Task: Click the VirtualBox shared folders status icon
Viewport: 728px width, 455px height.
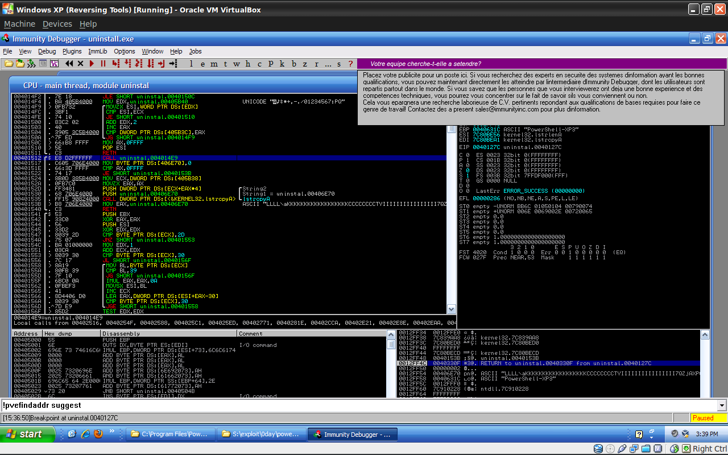Action: pos(646,448)
